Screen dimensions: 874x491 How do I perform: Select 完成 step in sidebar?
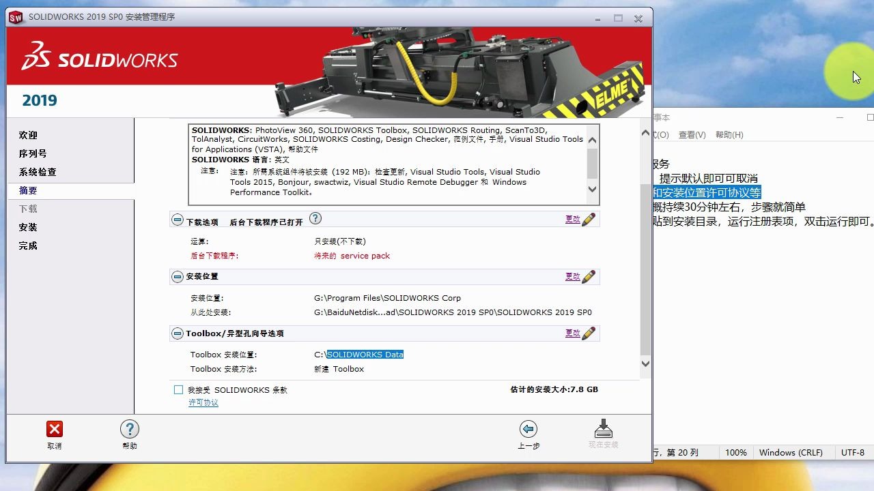(28, 245)
